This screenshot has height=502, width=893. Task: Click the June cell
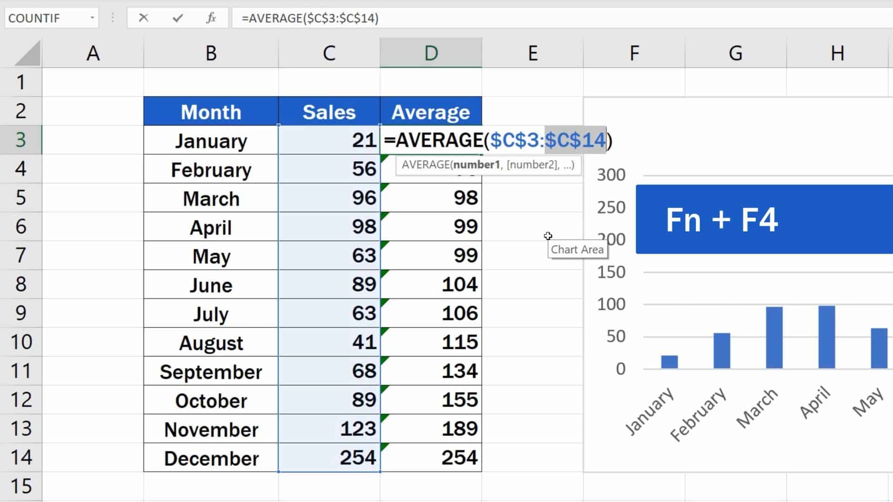pos(211,284)
